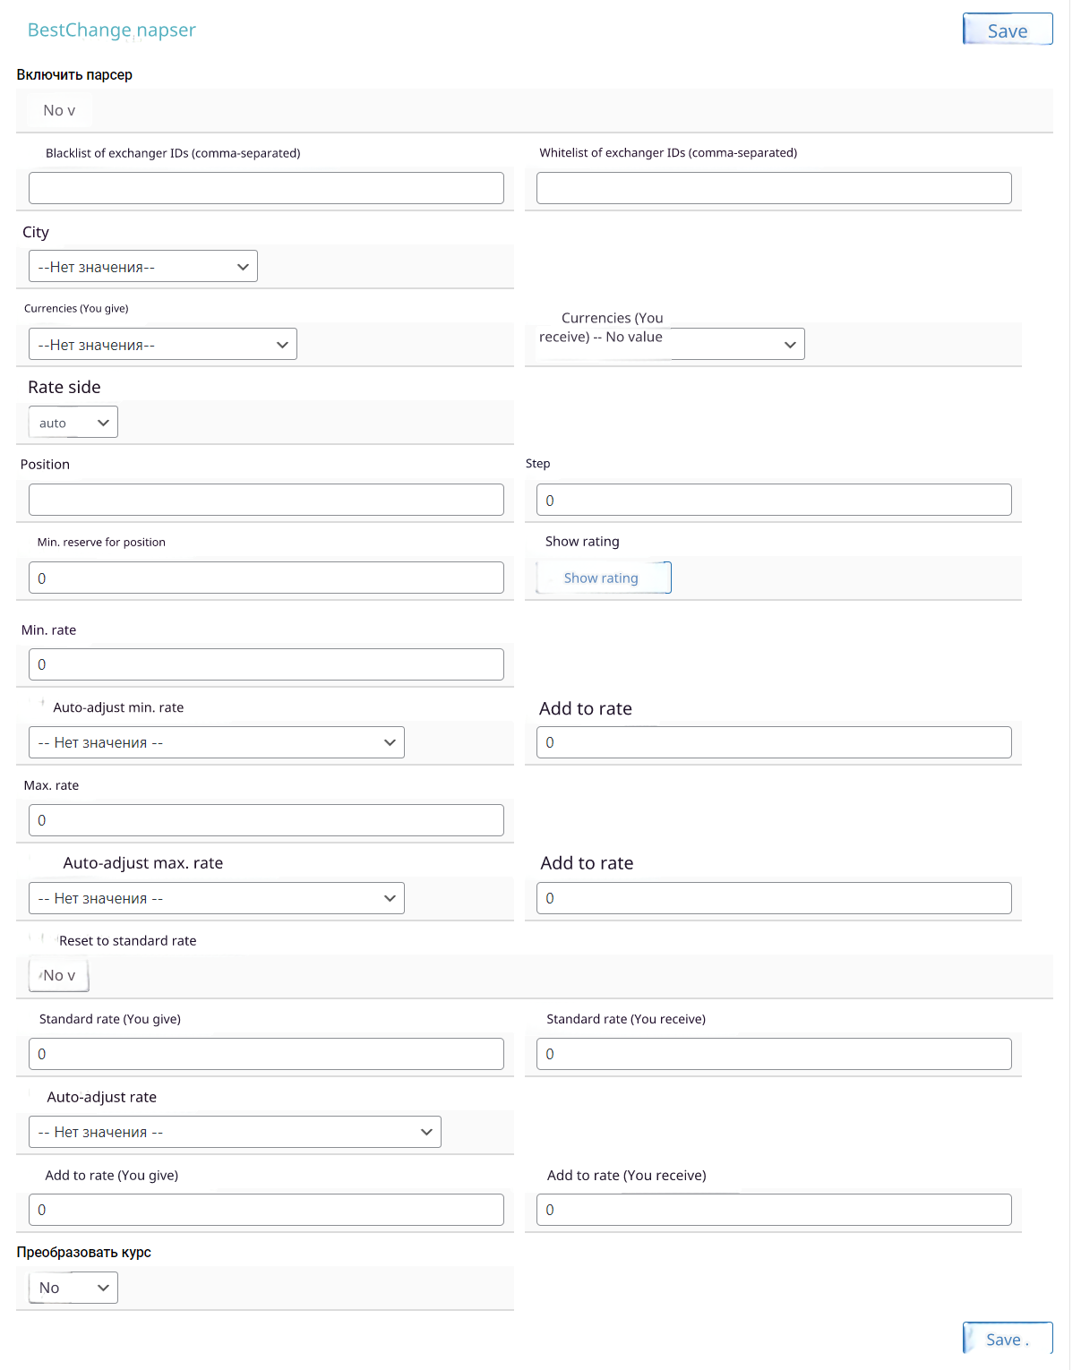The image size is (1081, 1370).
Task: Expand the Rate side dropdown
Action: [x=73, y=423]
